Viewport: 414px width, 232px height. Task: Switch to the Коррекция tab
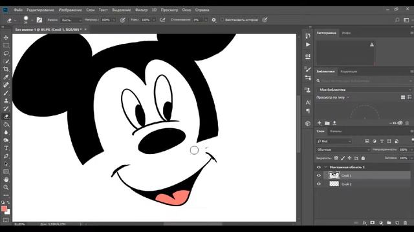tap(349, 72)
